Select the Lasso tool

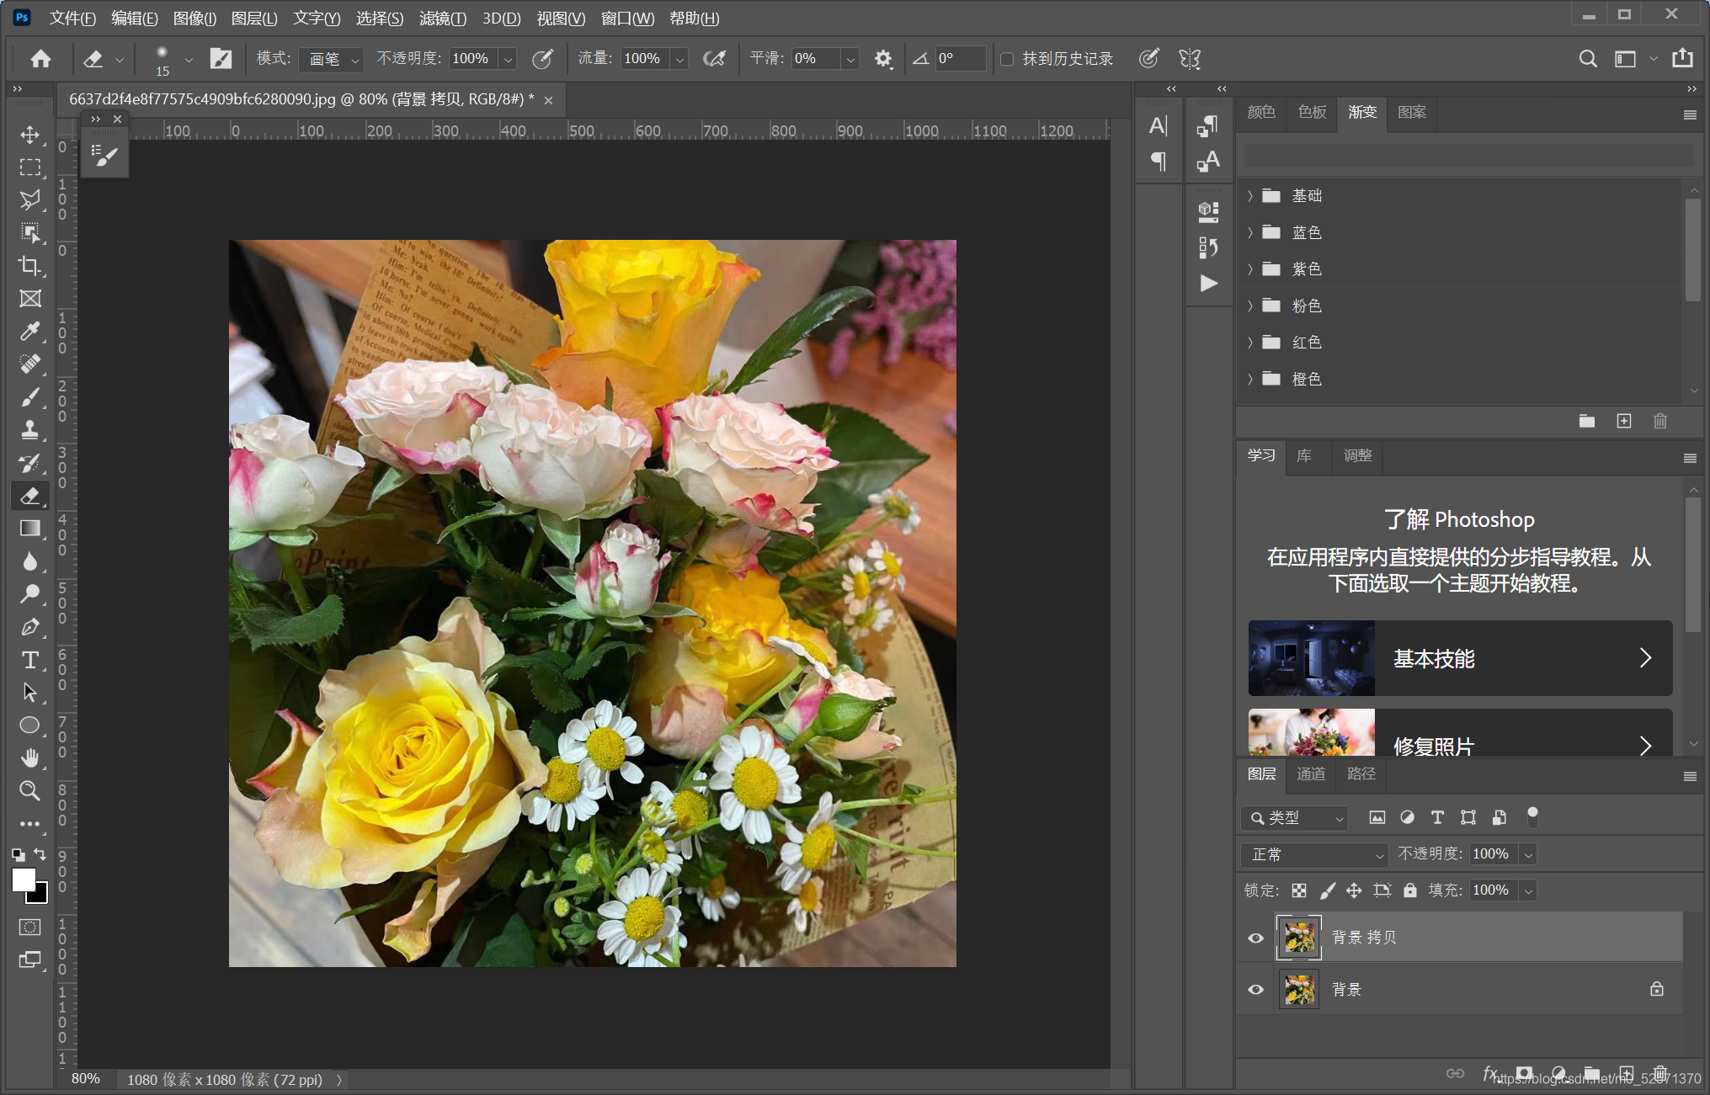[x=30, y=199]
